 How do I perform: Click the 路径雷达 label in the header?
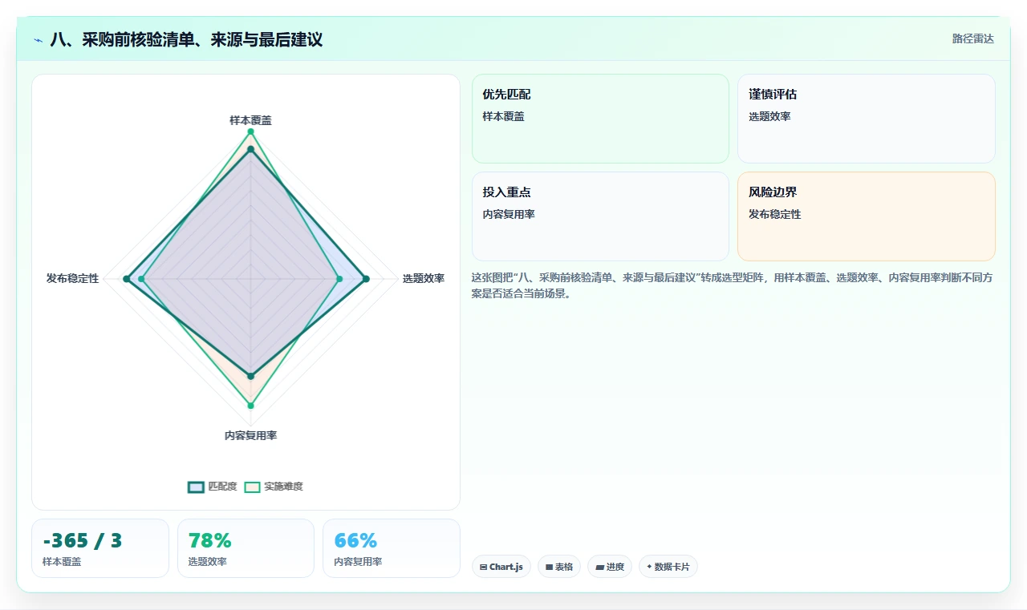pos(972,38)
